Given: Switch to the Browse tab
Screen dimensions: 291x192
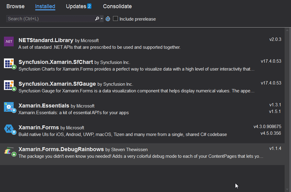Looking at the screenshot, I should click(x=15, y=6).
